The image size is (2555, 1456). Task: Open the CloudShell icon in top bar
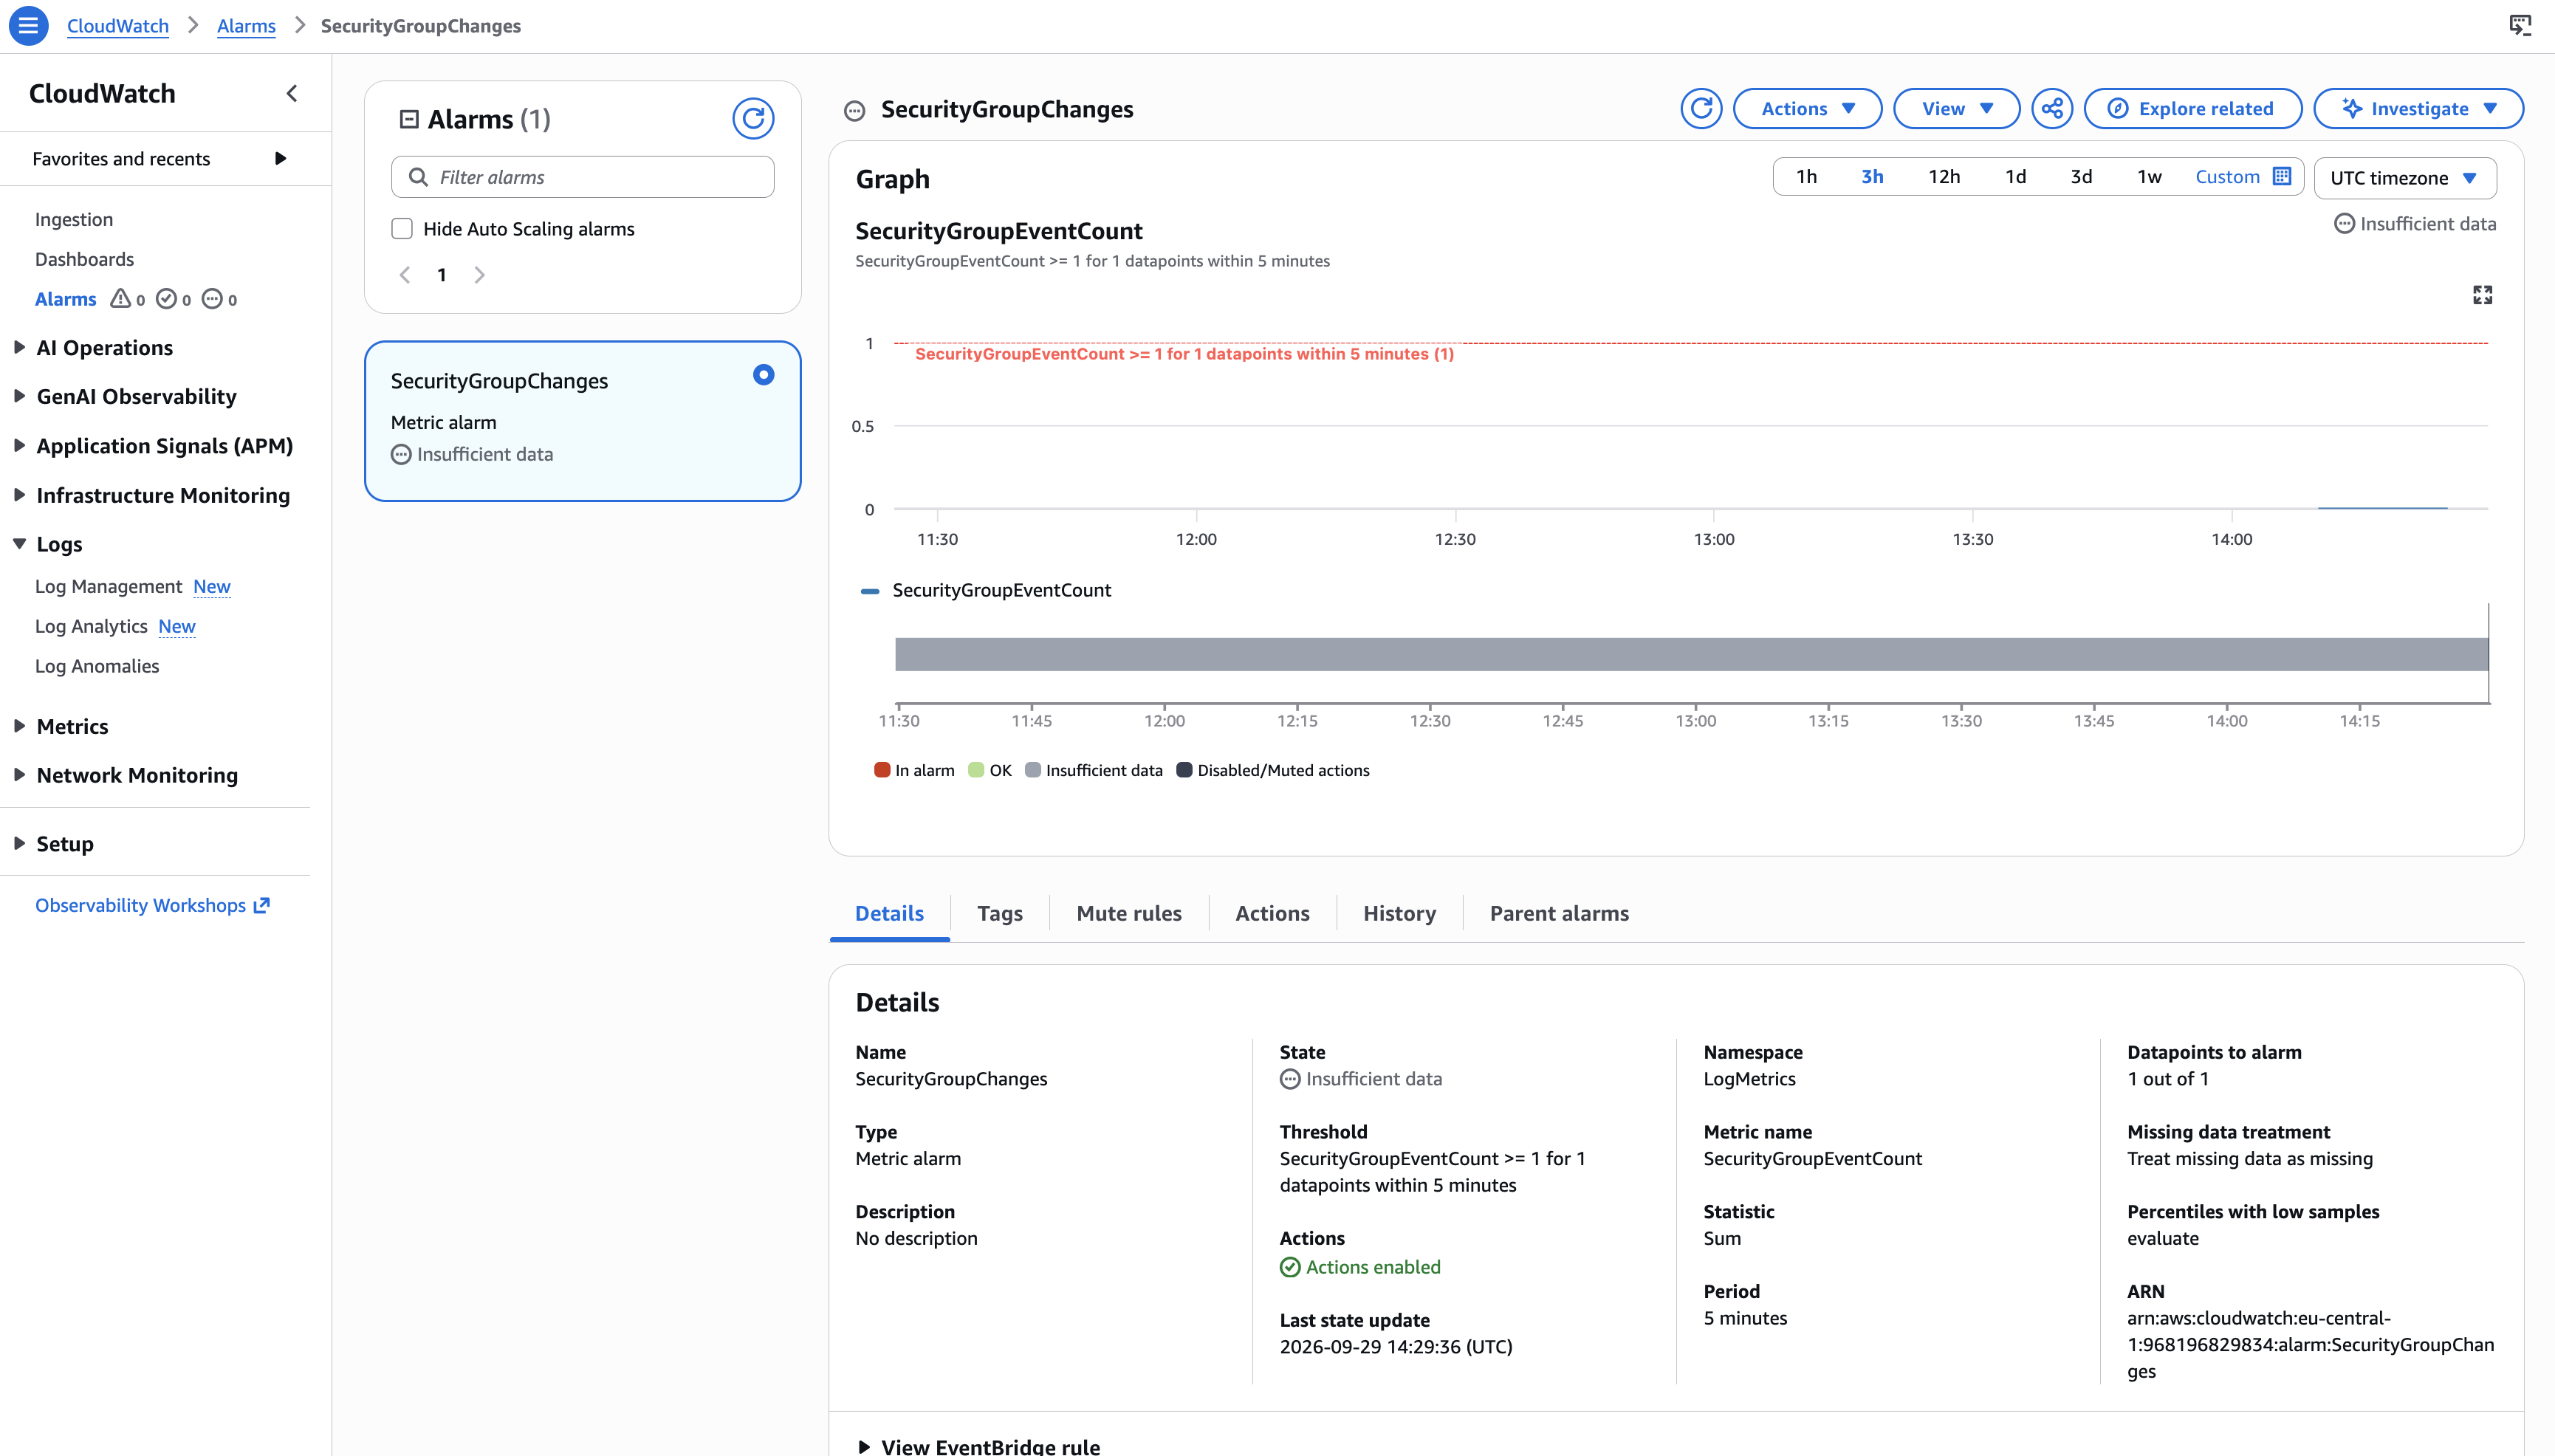point(2520,26)
